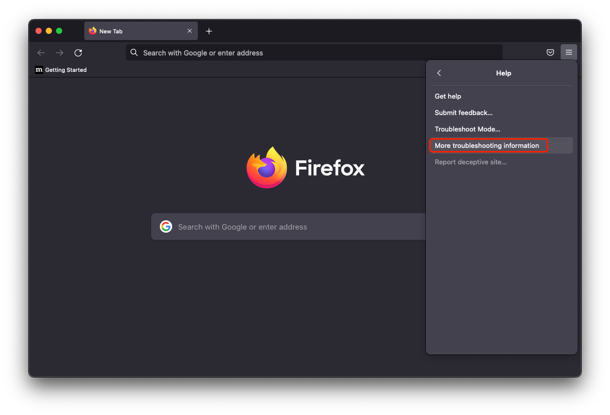Viewport: 610px width, 415px height.
Task: Click Report deceptive site… menu entry
Action: pos(502,162)
